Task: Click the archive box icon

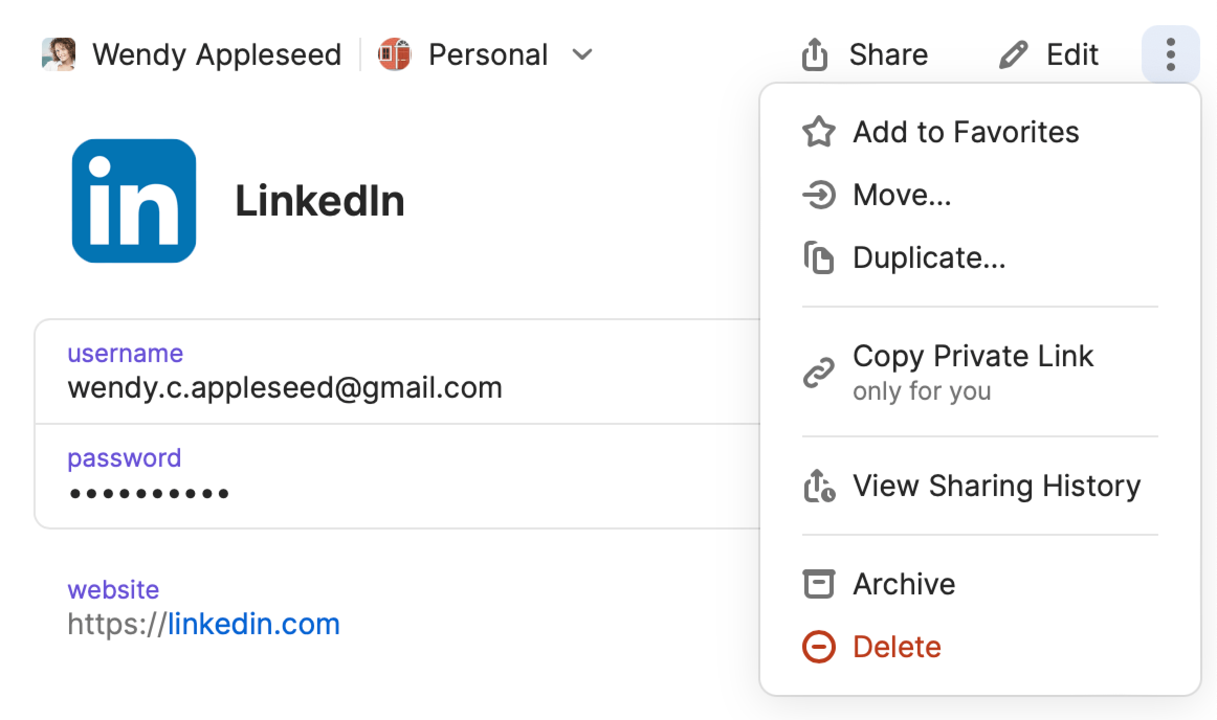Action: (818, 583)
